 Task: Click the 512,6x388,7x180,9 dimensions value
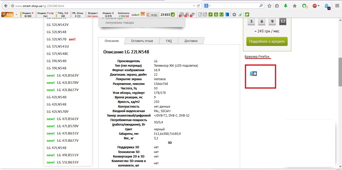coord(167,134)
